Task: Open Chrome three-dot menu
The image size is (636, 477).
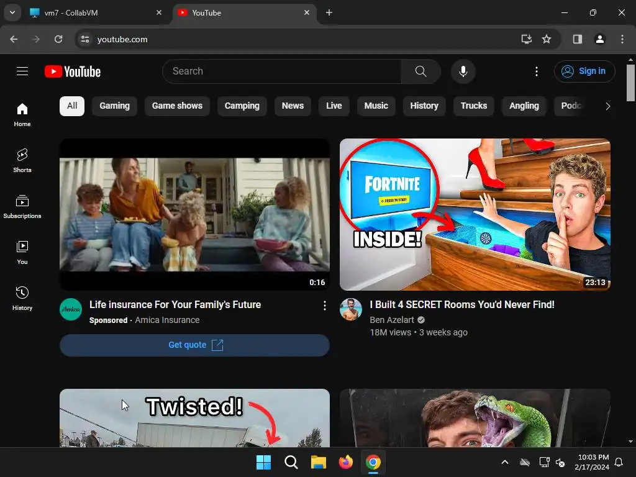Action: 622,39
